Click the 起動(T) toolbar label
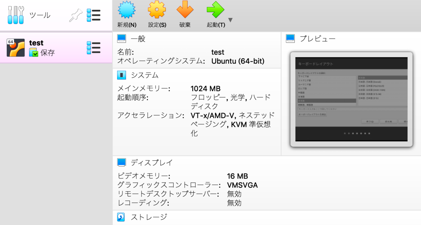Image resolution: width=421 pixels, height=225 pixels. 216,25
